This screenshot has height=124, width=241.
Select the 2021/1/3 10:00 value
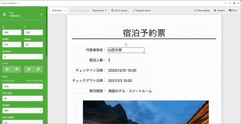point(130,81)
